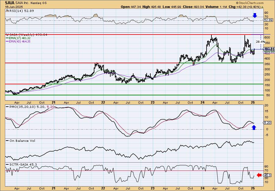275x191 pixels.
Task: Click the date '16-Jan-2025'
Action: pyautogui.click(x=13, y=7)
